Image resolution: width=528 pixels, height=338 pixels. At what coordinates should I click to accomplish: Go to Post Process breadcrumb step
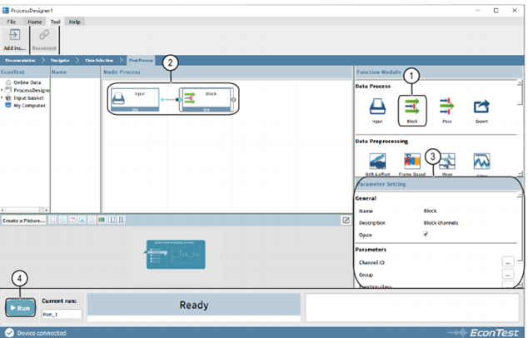[x=141, y=60]
